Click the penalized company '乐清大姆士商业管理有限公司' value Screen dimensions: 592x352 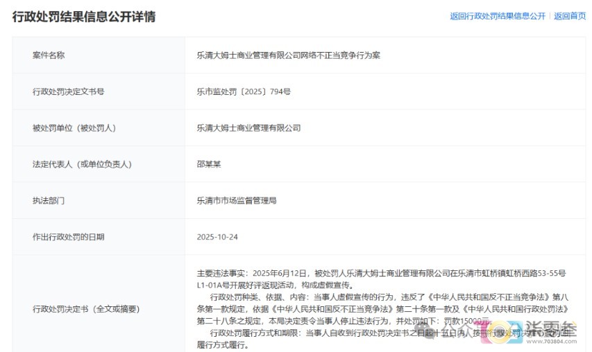pos(248,127)
